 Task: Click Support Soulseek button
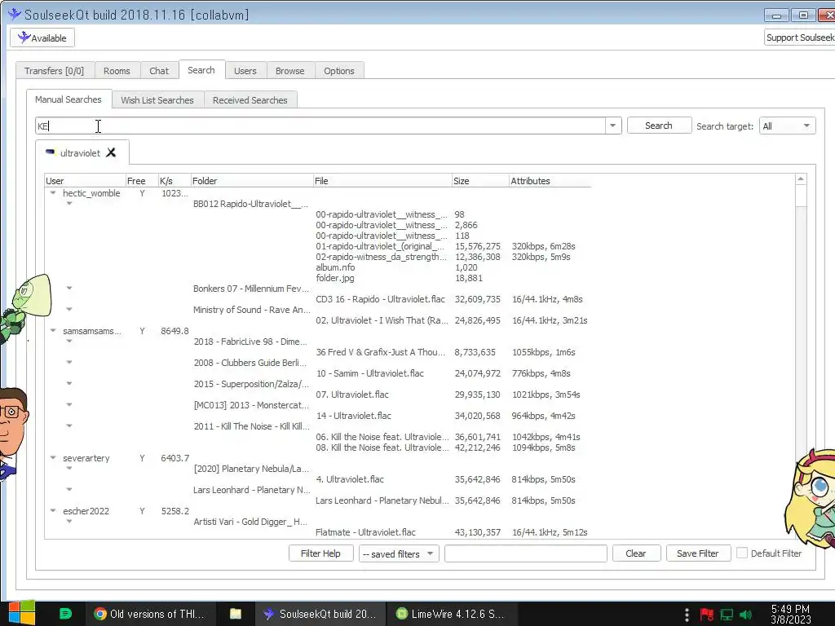(x=799, y=37)
